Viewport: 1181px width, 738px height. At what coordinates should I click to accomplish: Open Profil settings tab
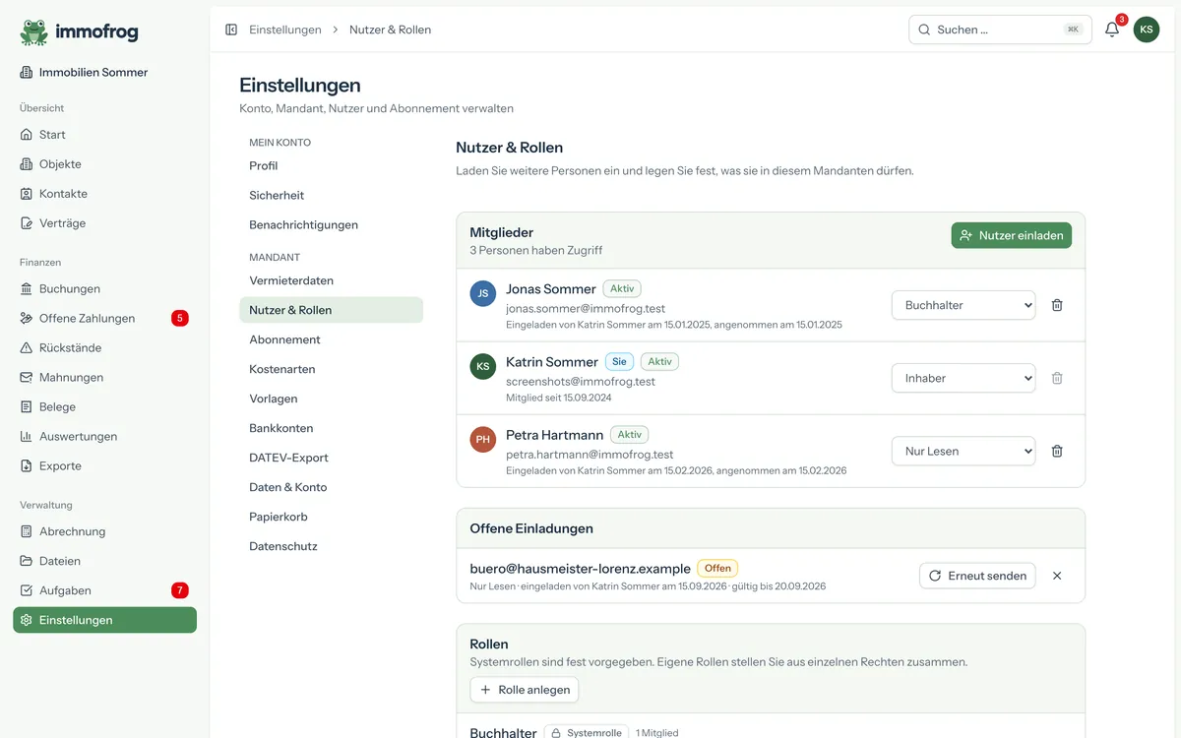(331, 166)
